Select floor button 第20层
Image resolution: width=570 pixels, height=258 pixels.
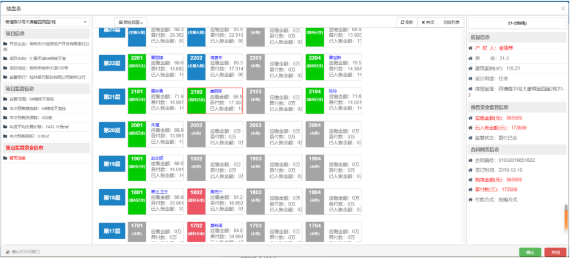pyautogui.click(x=112, y=130)
